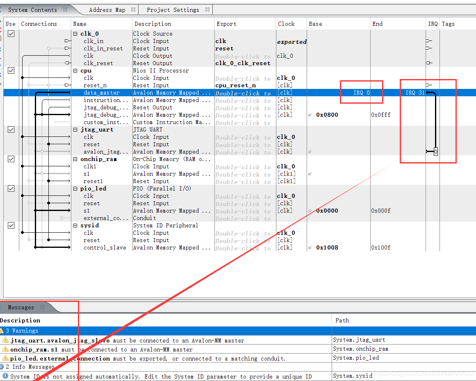Collapse the cpu component tree

click(75, 71)
